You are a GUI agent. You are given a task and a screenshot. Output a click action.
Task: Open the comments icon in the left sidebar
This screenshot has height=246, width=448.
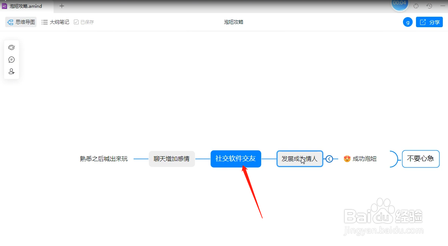(12, 59)
